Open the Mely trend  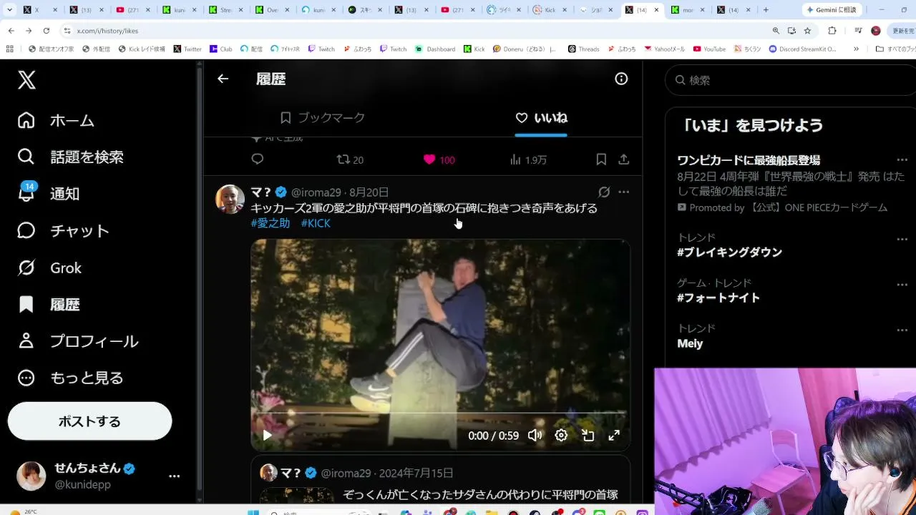tap(690, 343)
